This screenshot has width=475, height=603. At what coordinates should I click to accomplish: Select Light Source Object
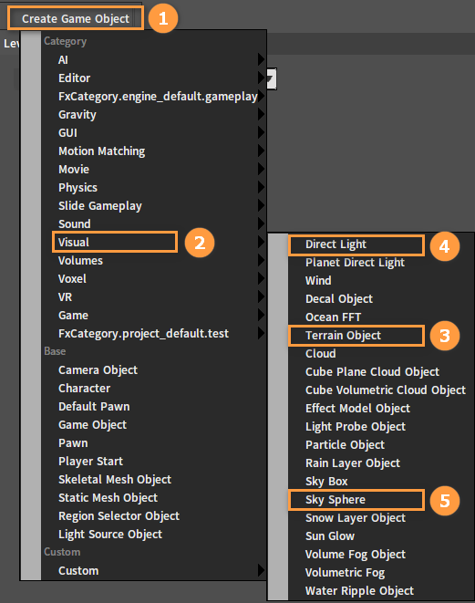110,535
